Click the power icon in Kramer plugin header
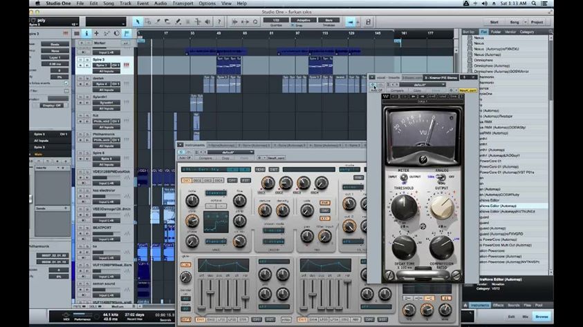This screenshot has height=327, width=583. (x=373, y=85)
